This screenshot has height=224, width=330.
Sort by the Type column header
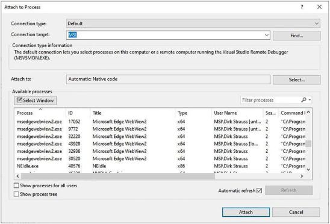click(193, 113)
